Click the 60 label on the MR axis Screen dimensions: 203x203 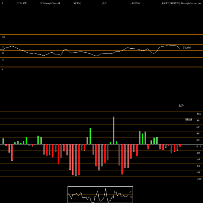198,127
